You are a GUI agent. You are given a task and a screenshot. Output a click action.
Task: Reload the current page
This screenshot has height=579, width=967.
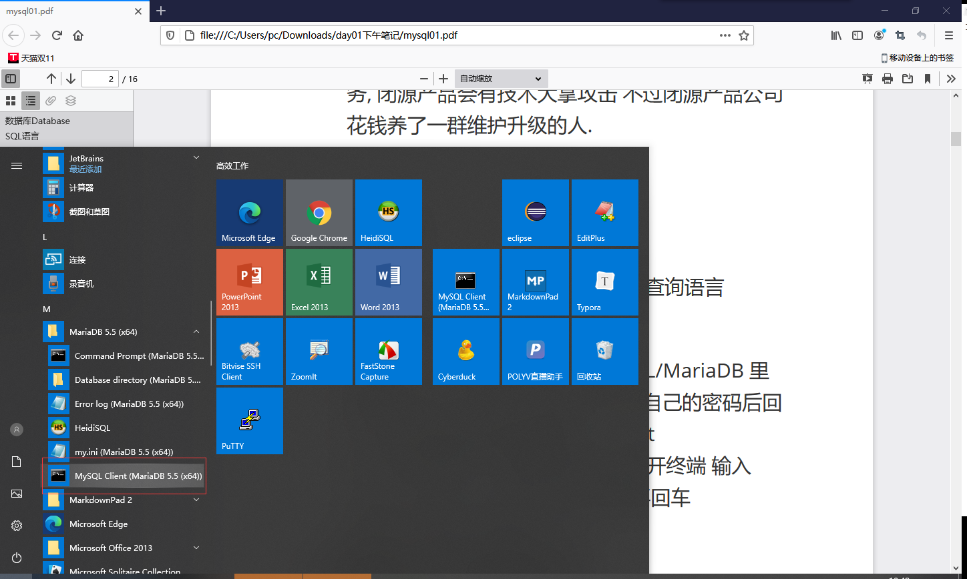tap(57, 35)
